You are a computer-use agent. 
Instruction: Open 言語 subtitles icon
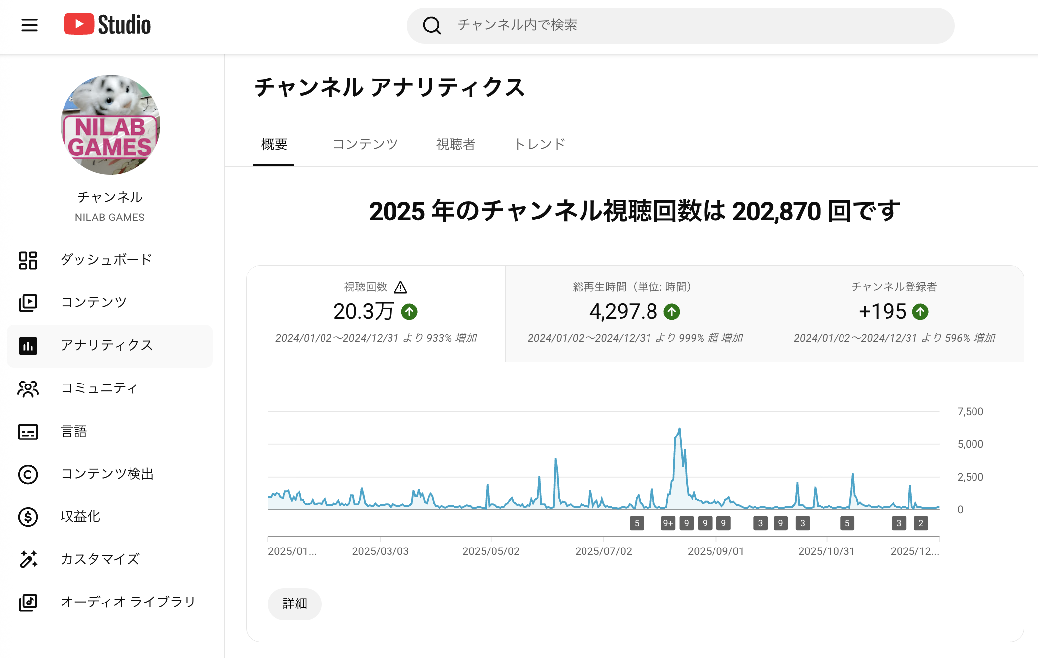pyautogui.click(x=28, y=432)
